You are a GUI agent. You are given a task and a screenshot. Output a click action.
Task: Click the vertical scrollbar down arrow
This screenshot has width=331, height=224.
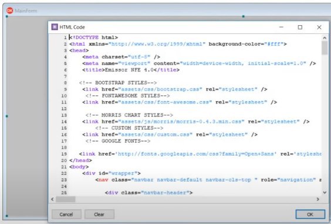pyautogui.click(x=325, y=192)
